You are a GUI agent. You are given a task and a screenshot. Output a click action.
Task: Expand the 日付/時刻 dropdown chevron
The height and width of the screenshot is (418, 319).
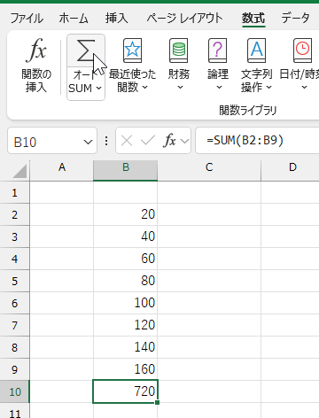click(304, 88)
